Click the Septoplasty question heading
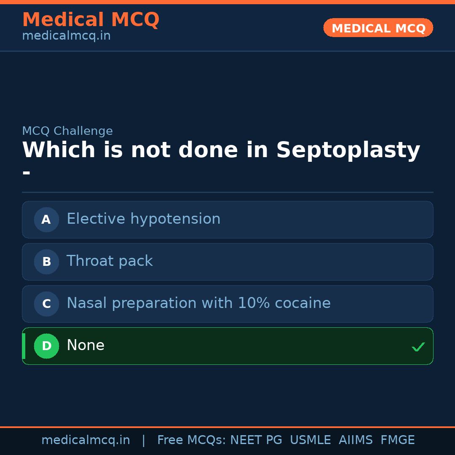This screenshot has height=455, width=455. (221, 150)
